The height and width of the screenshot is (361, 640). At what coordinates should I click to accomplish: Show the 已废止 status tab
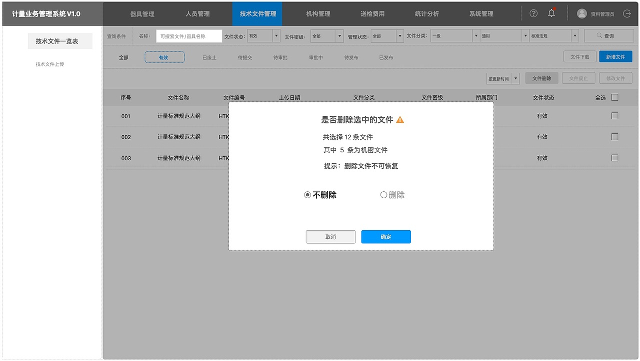click(209, 57)
